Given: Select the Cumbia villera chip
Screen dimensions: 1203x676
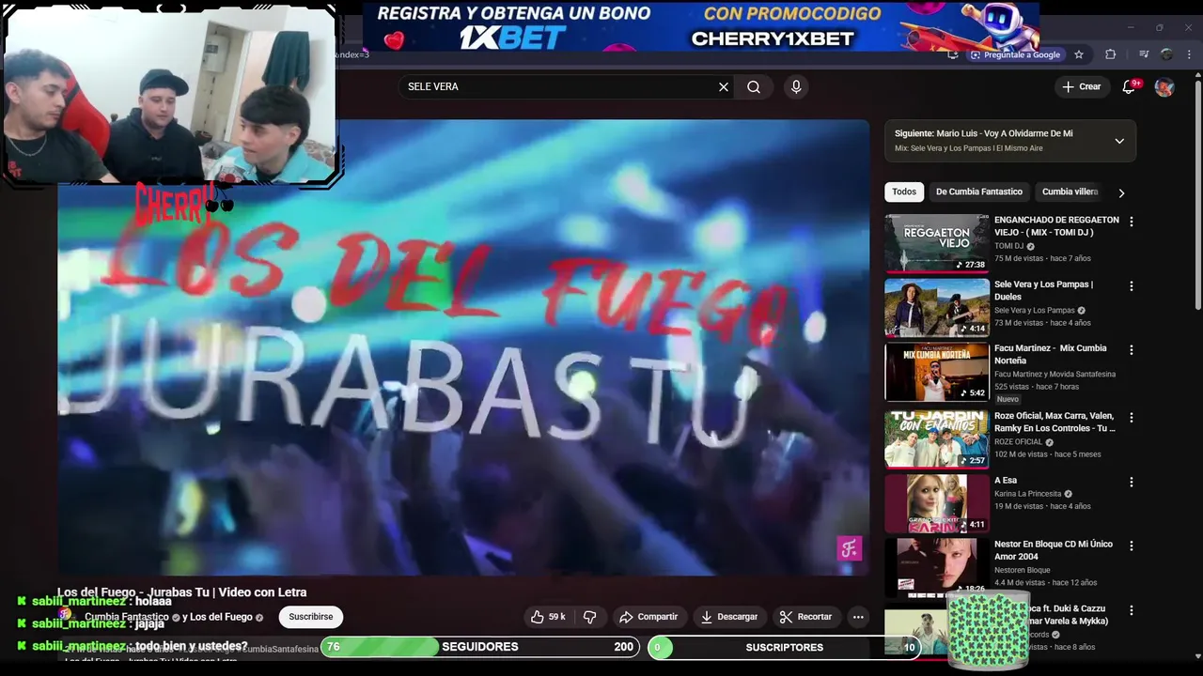Looking at the screenshot, I should pyautogui.click(x=1070, y=192).
